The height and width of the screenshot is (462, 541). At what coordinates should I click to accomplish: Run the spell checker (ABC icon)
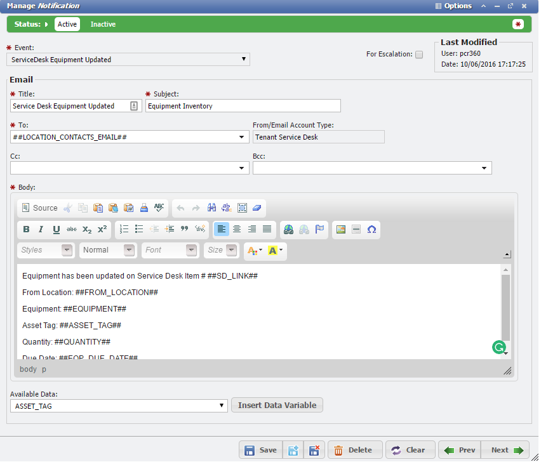[x=159, y=208]
